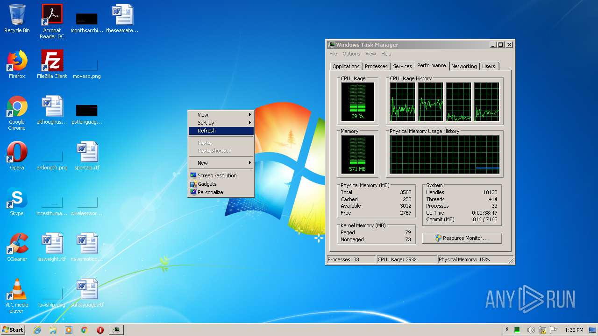Click the network tray icon
Screen dimensions: 598x336
[x=542, y=330]
